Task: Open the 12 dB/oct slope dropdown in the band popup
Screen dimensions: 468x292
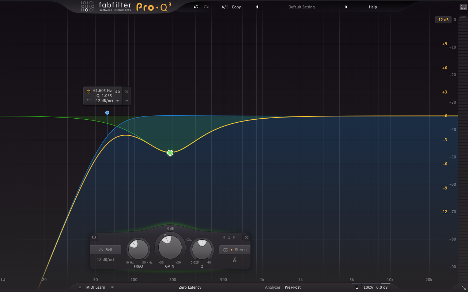Action: [x=118, y=101]
